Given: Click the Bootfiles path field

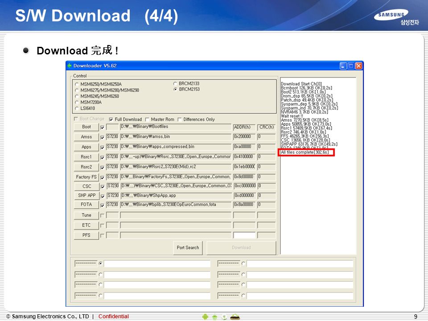Looking at the screenshot, I should point(176,127).
